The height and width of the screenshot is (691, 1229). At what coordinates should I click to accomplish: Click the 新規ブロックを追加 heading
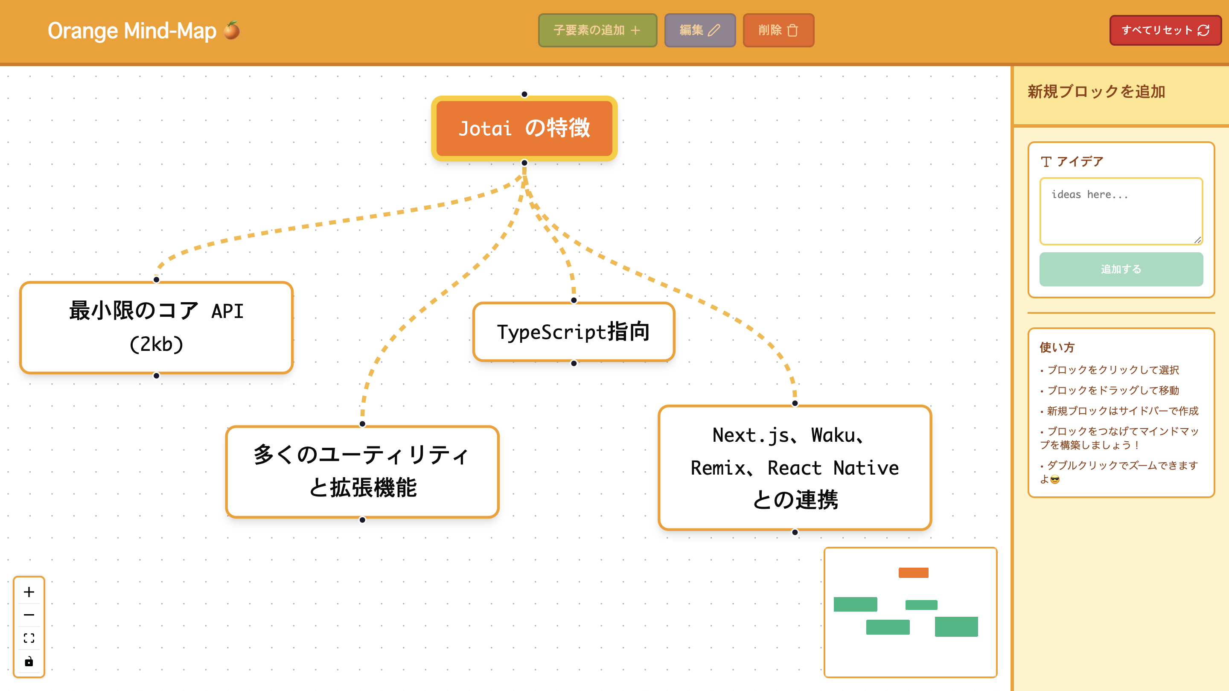click(1096, 92)
